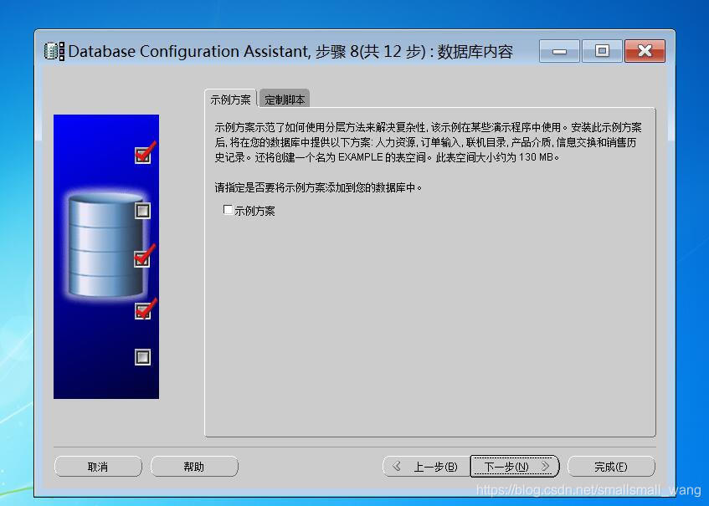Go back with 上一步(B) button
This screenshot has width=709, height=506.
(x=426, y=467)
